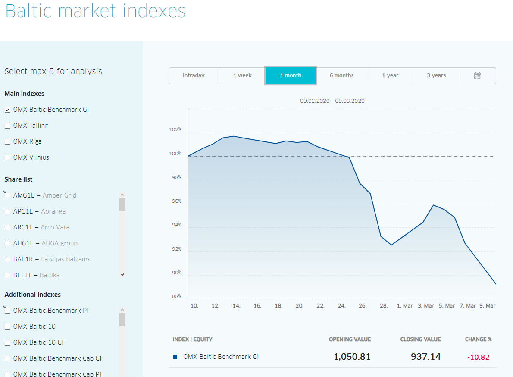Check the OMX Baltic 10 checkbox
Screen dimensions: 513x377
pos(7,327)
